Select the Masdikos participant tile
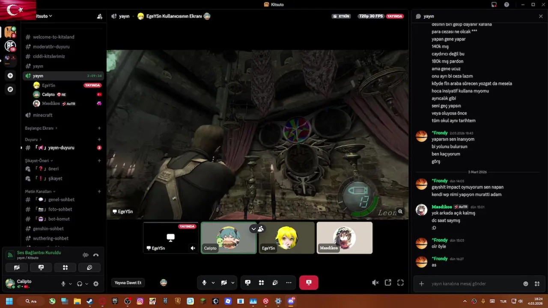The height and width of the screenshot is (308, 548). pyautogui.click(x=345, y=238)
